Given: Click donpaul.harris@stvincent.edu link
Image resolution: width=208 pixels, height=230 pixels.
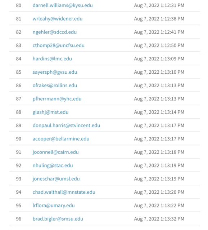Looking at the screenshot, I should click(66, 125).
